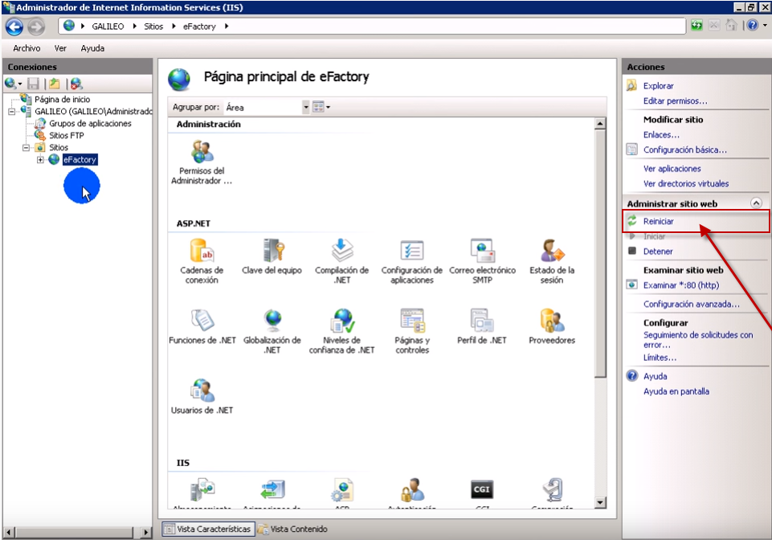The height and width of the screenshot is (540, 772).
Task: Collapse the GALILEO server tree node
Action: (11, 112)
